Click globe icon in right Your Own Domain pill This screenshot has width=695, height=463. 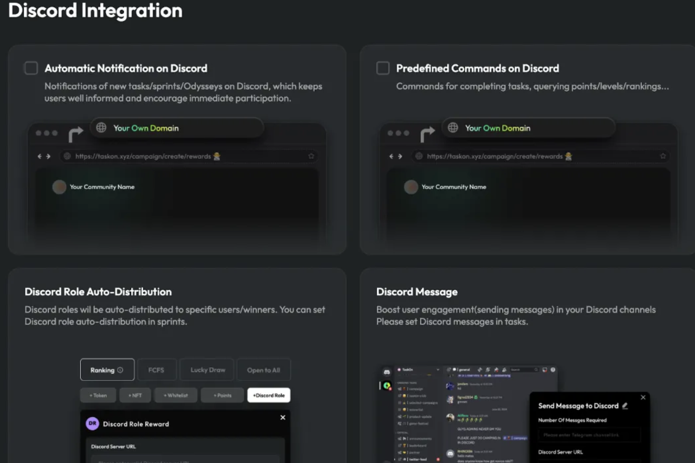point(453,128)
